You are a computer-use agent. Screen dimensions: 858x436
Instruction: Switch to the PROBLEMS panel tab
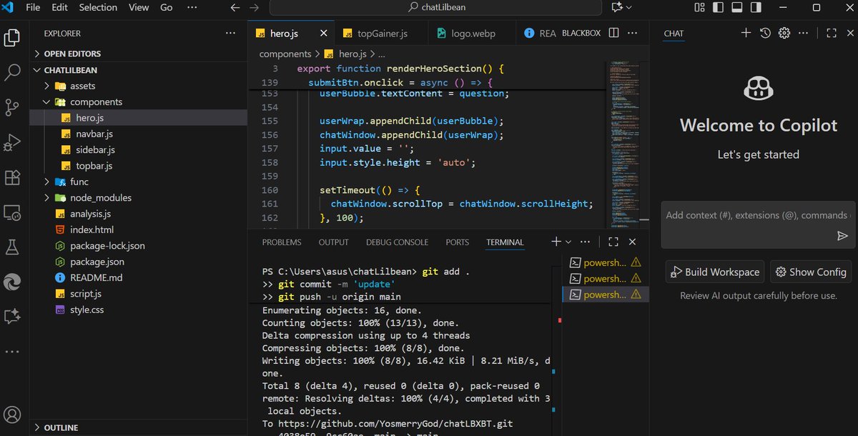[282, 242]
